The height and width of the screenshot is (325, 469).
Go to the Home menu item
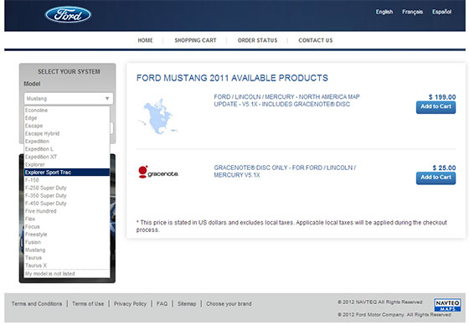(146, 40)
